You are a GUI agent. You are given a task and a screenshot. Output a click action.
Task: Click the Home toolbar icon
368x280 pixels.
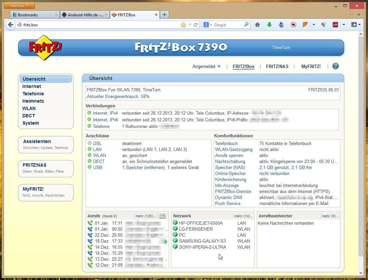(x=257, y=25)
